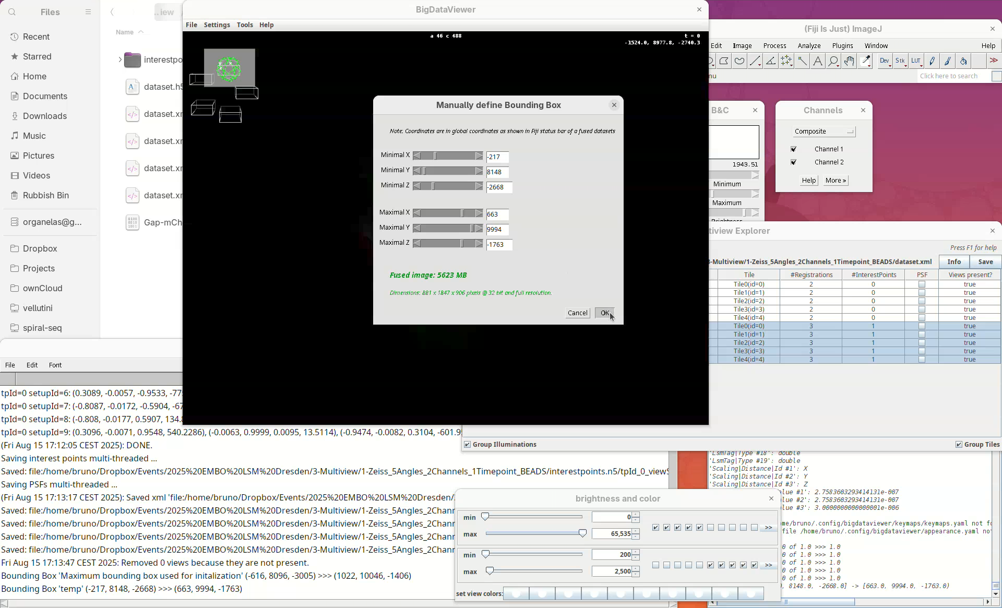Select the Wand tracing tool
This screenshot has width=1002, height=608.
(x=802, y=62)
